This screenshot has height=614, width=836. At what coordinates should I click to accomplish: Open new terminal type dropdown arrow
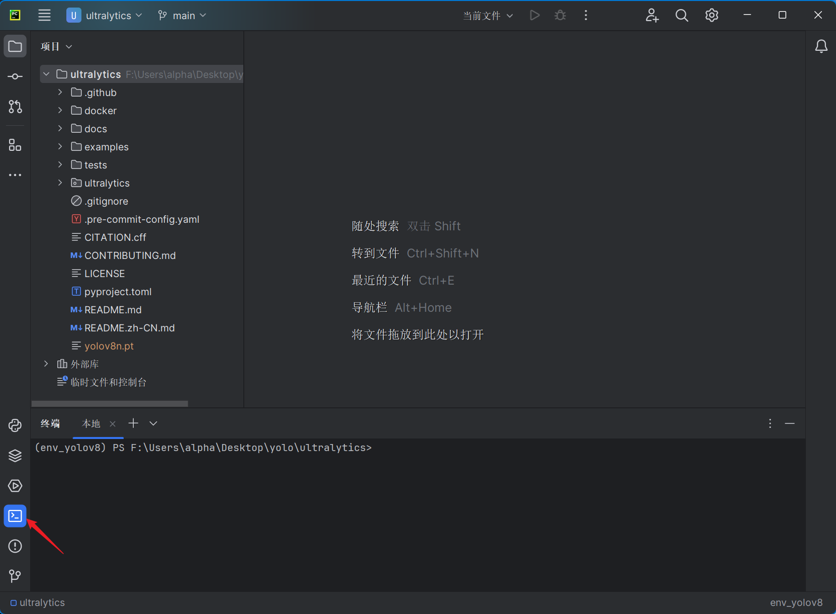point(153,423)
